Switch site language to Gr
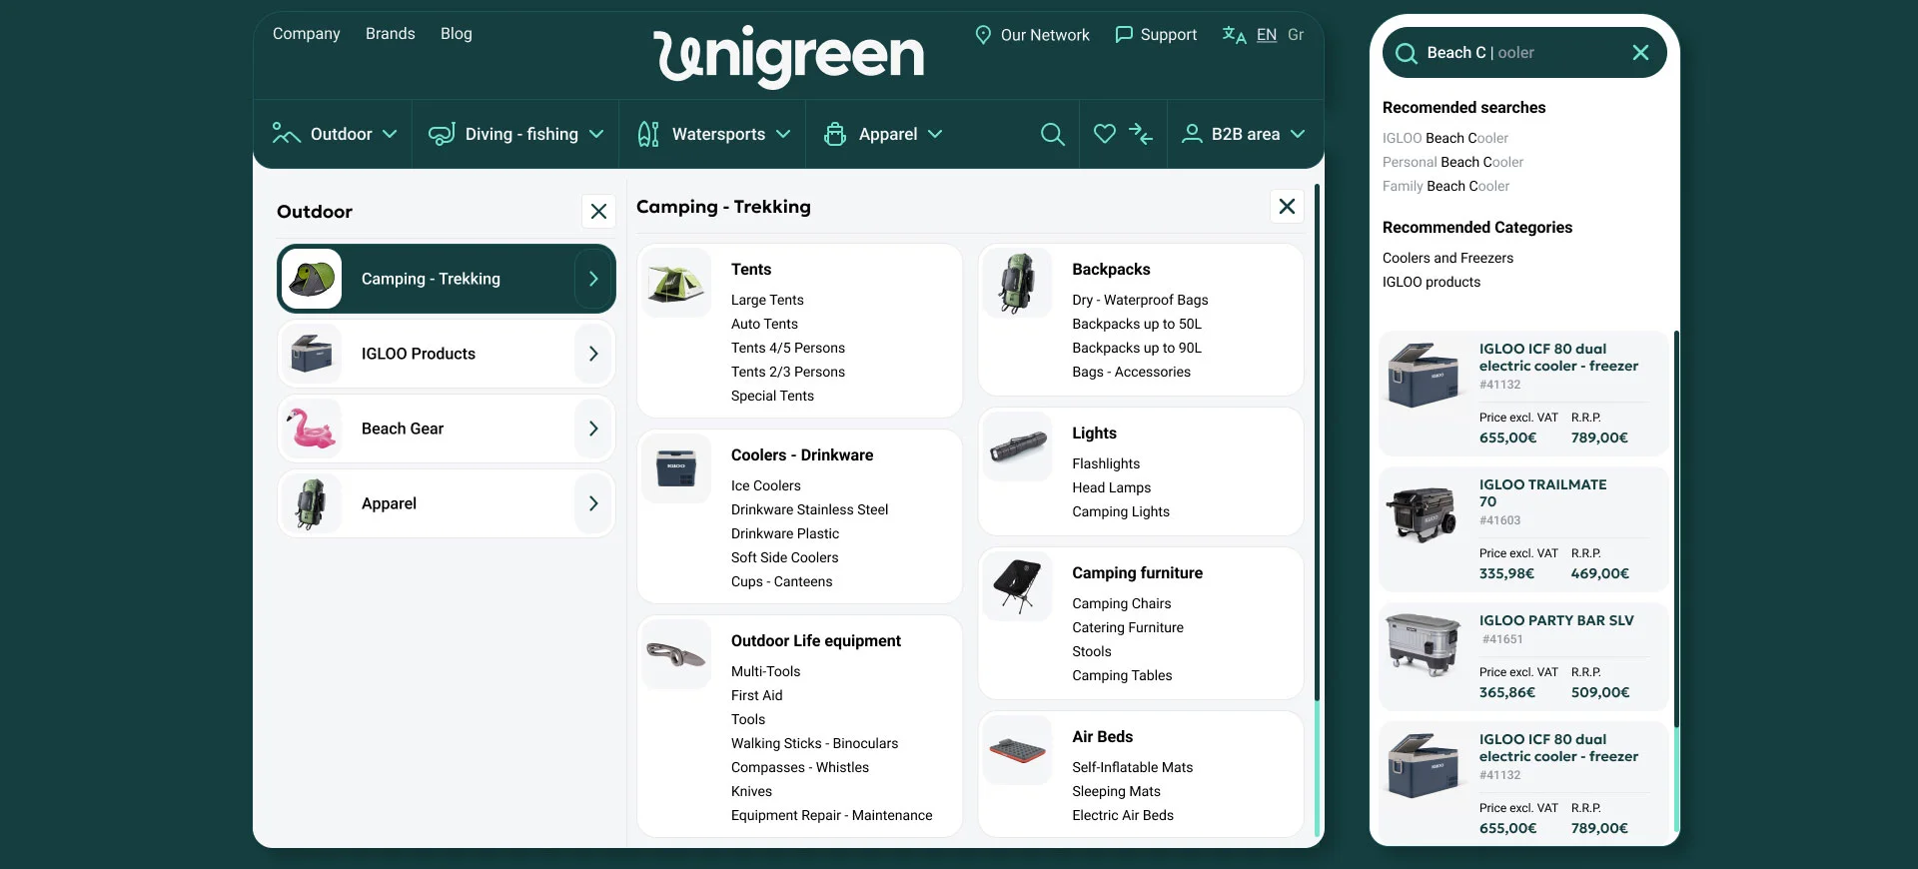The image size is (1918, 869). (1296, 35)
